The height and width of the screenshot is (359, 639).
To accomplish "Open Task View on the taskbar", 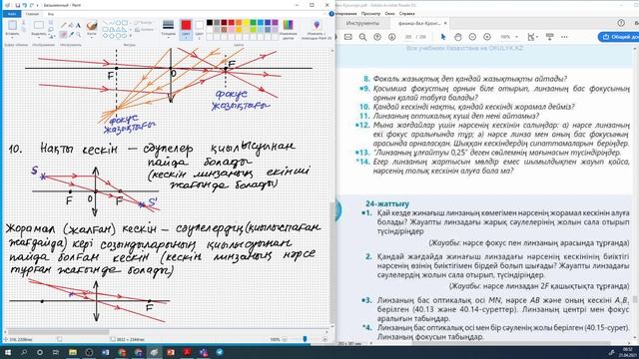I will [56, 352].
